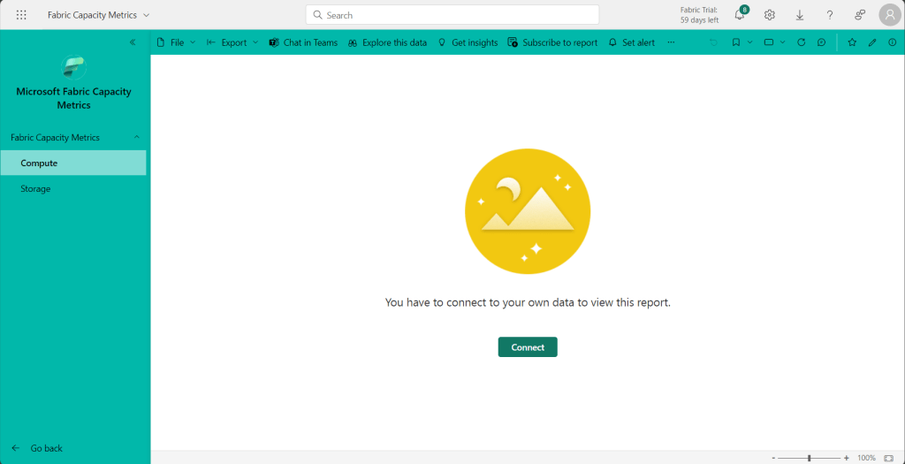Screen dimensions: 905x464
Task: Click the zoom slider handle
Action: [x=809, y=458]
